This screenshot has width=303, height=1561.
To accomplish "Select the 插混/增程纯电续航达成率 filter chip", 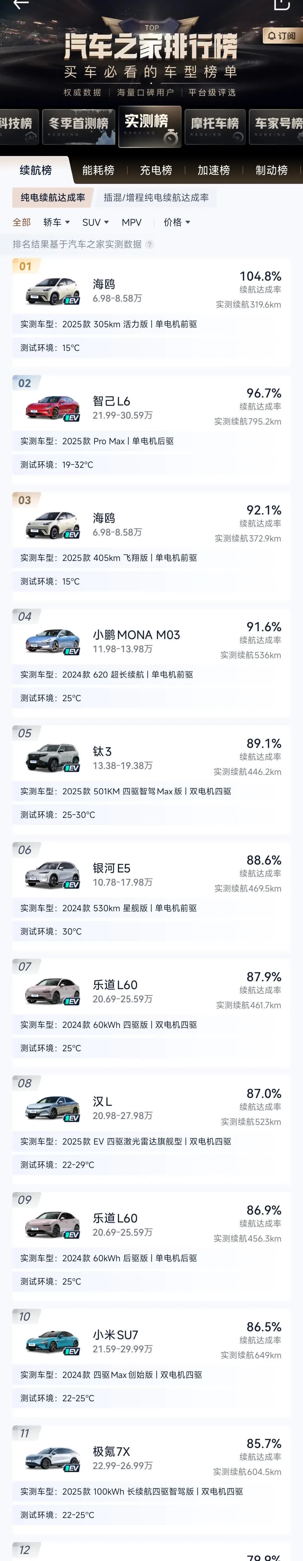I will coord(156,198).
